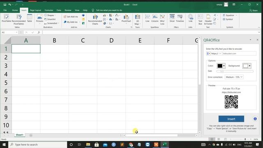This screenshot has width=263, height=148.
Task: Insert a Table from the ribbon
Action: point(30,18)
